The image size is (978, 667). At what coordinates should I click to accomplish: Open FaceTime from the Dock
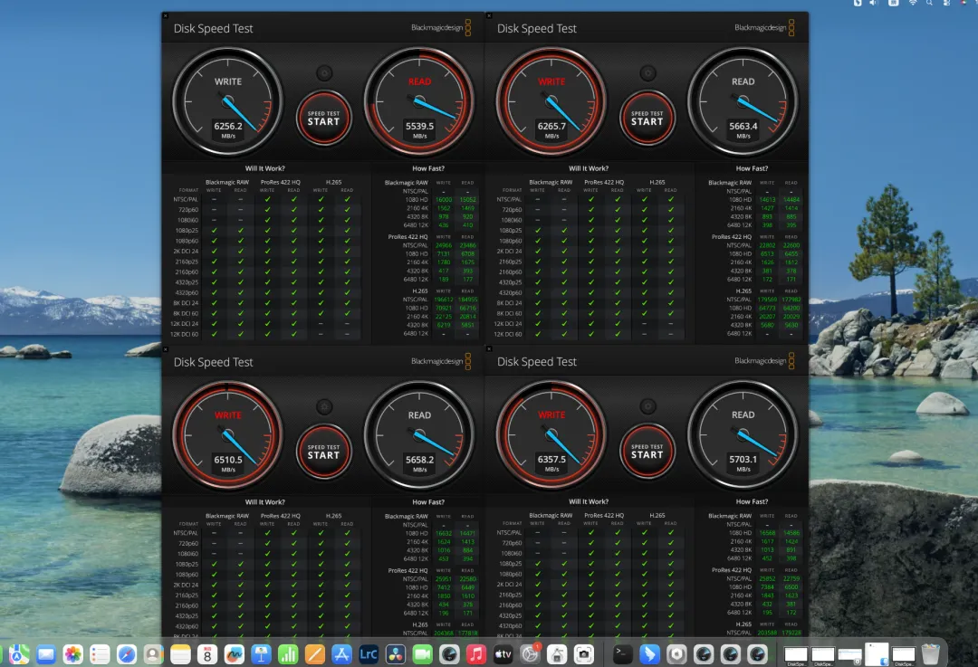coord(422,654)
